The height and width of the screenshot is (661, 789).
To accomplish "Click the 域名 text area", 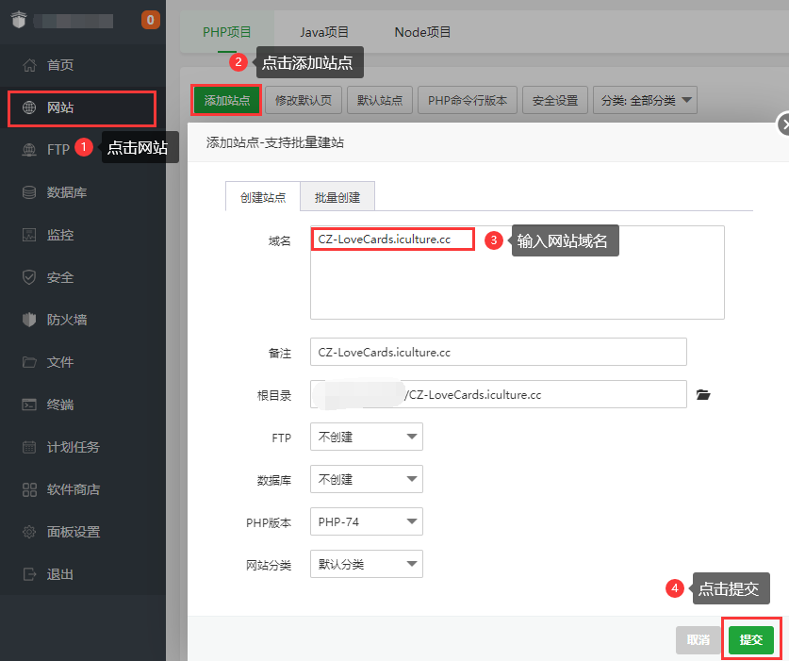I will [518, 273].
